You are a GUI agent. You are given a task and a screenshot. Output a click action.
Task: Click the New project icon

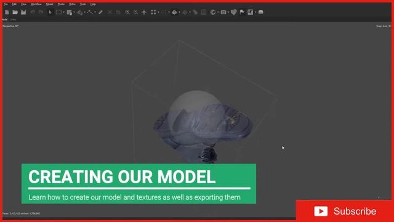tap(7, 12)
